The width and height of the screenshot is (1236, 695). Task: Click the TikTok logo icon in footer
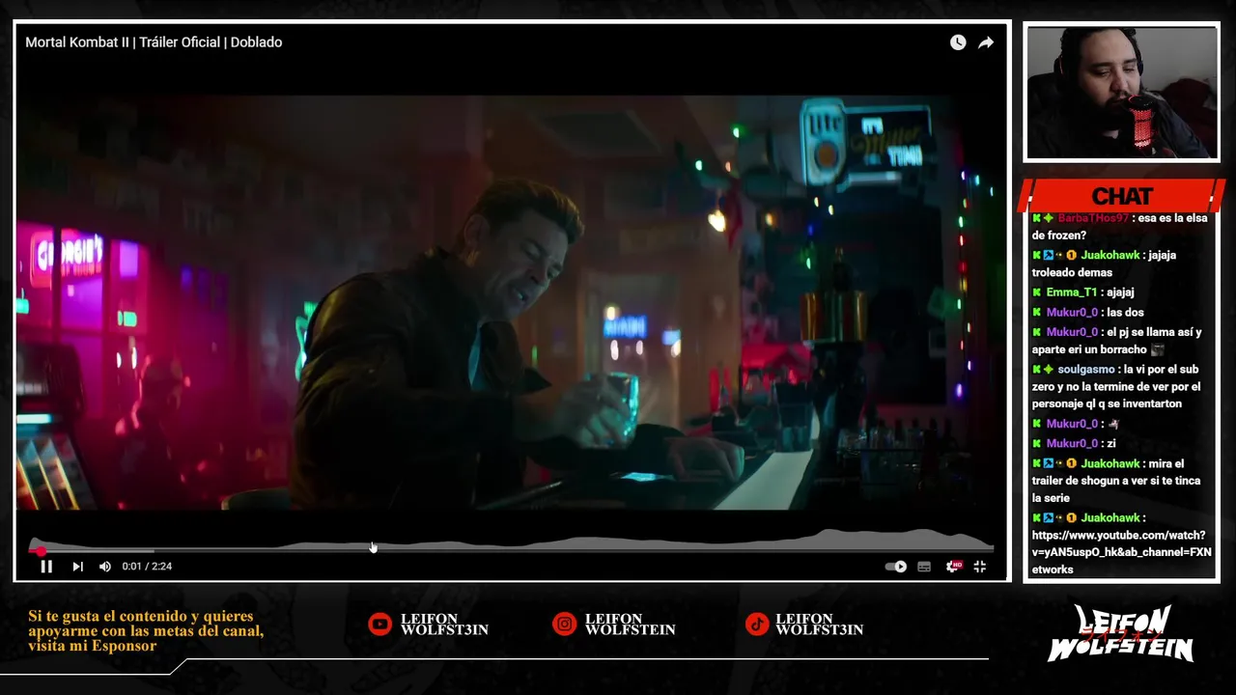[x=757, y=625]
